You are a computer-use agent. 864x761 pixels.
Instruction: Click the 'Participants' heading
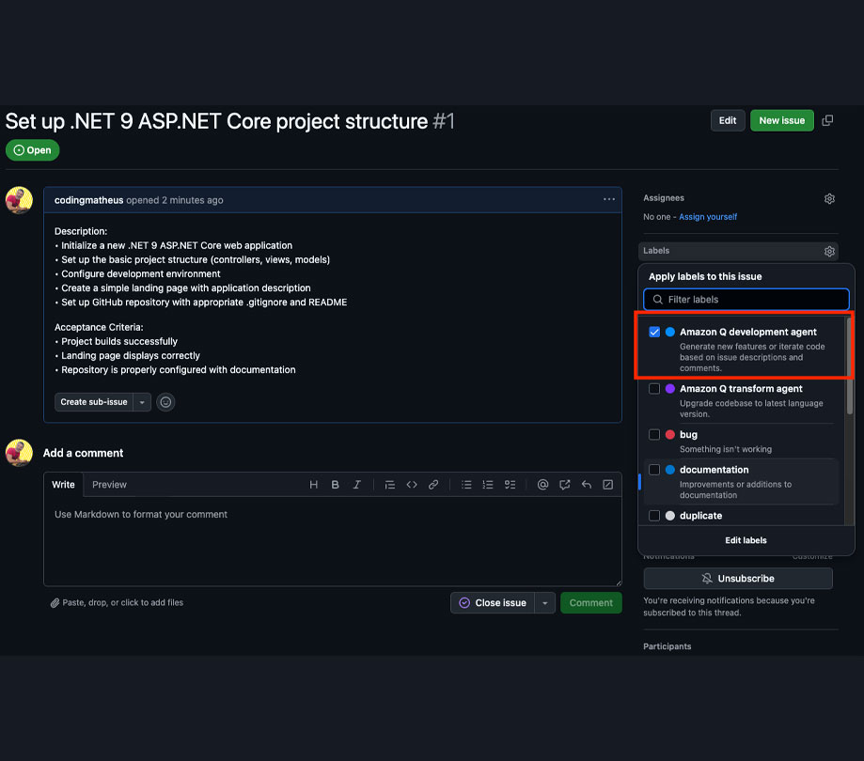pos(668,646)
